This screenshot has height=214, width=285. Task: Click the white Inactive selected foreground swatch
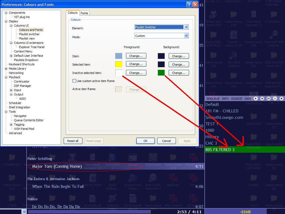pyautogui.click(x=119, y=73)
